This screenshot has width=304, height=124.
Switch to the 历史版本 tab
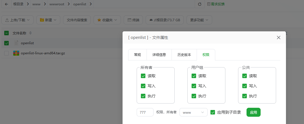[x=184, y=55]
